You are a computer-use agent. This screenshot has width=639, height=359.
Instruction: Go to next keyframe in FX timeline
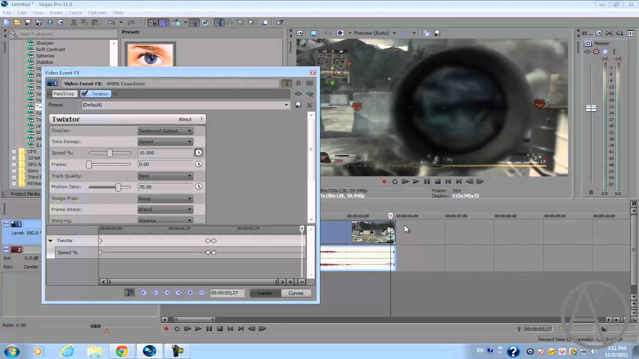[x=167, y=293]
